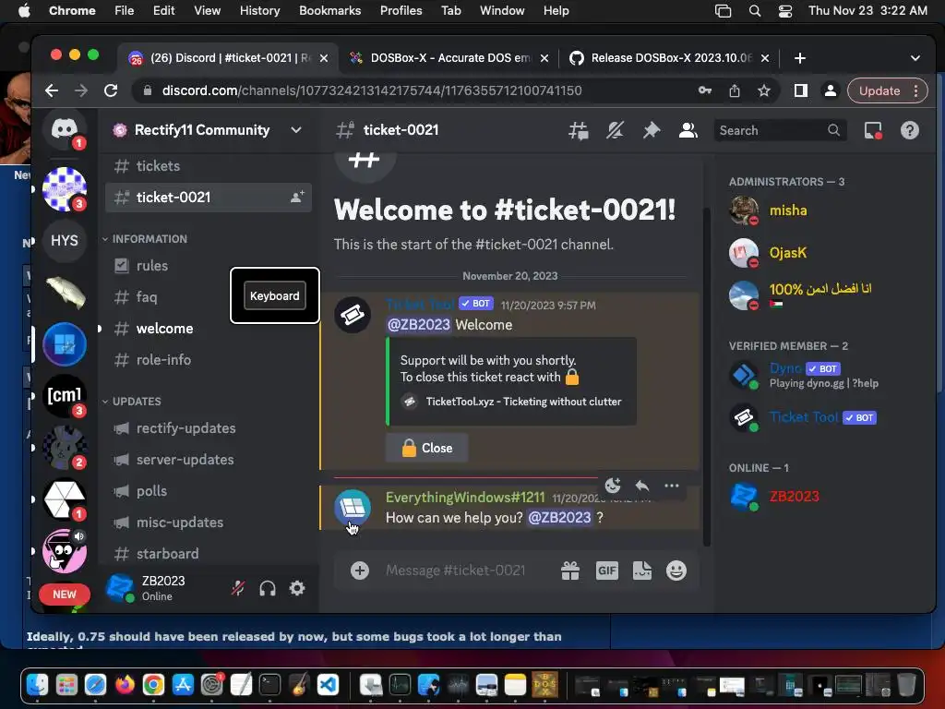The image size is (945, 709).
Task: Open the fish server icon
Action: tap(65, 293)
